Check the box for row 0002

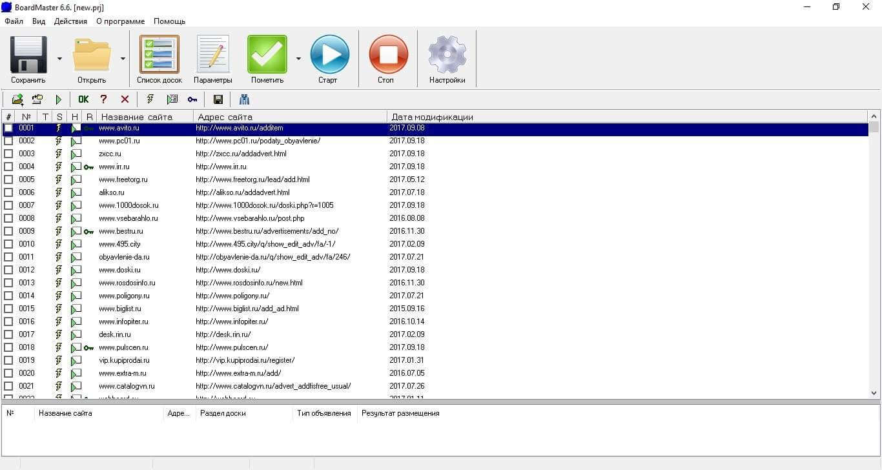tap(8, 141)
